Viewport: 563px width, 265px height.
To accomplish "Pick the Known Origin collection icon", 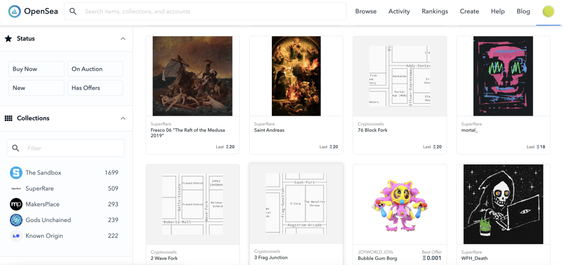I will (x=16, y=236).
